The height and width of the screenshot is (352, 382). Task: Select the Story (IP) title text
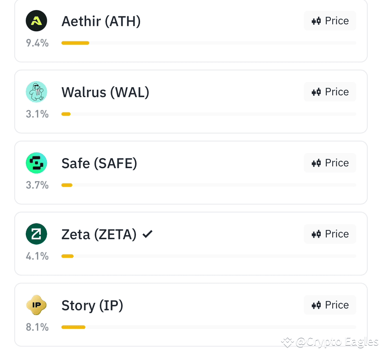point(92,305)
